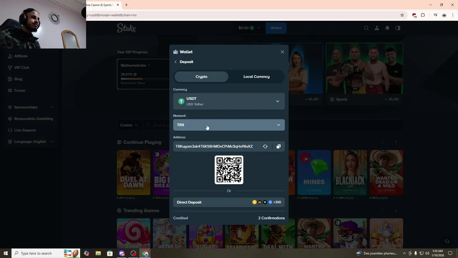Click the Stake logo
458x258 pixels.
[126, 28]
